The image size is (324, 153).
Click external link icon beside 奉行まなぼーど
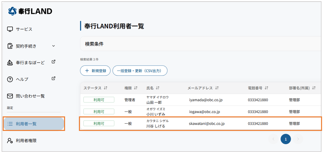click(54, 62)
